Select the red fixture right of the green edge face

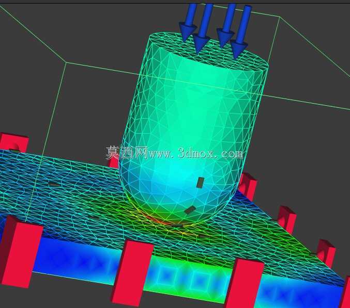[244, 284]
